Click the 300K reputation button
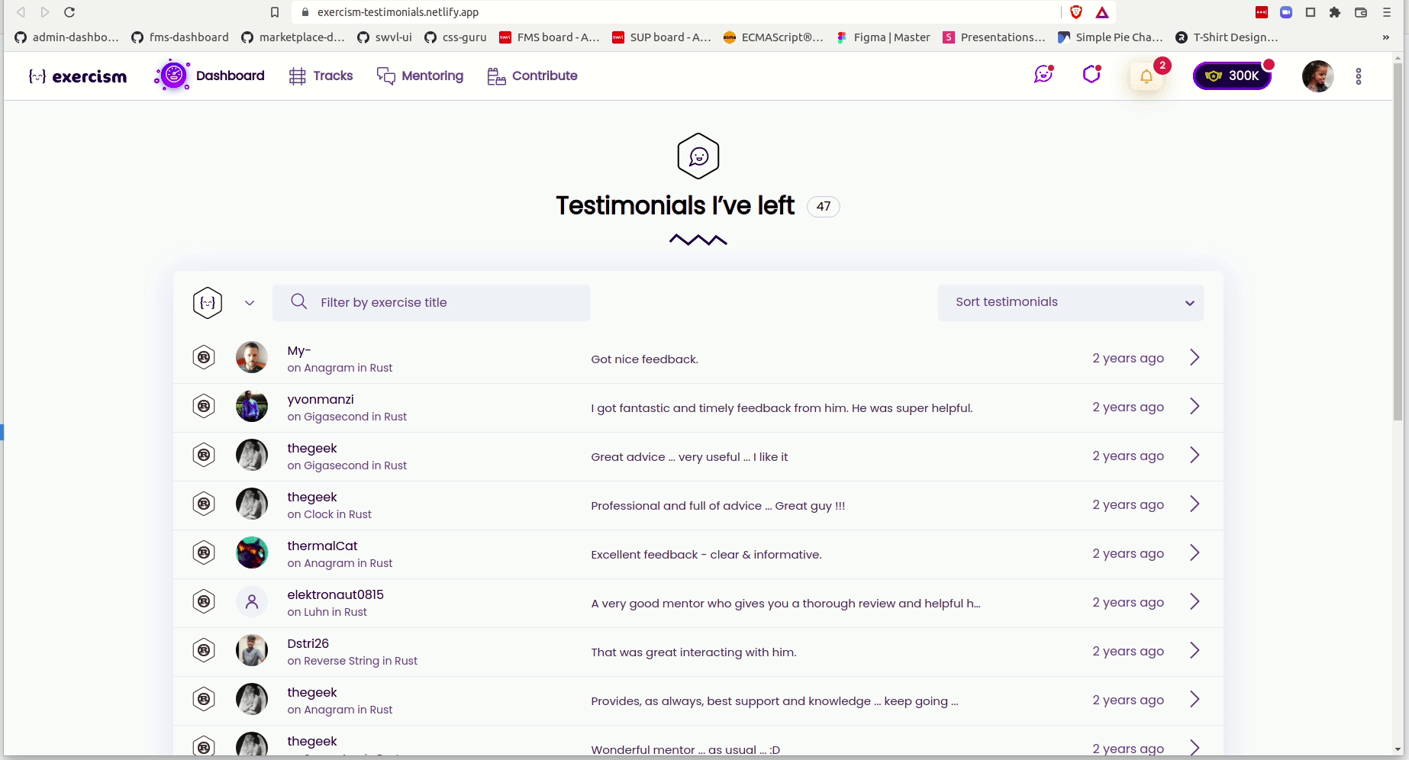The width and height of the screenshot is (1409, 760). tap(1232, 76)
